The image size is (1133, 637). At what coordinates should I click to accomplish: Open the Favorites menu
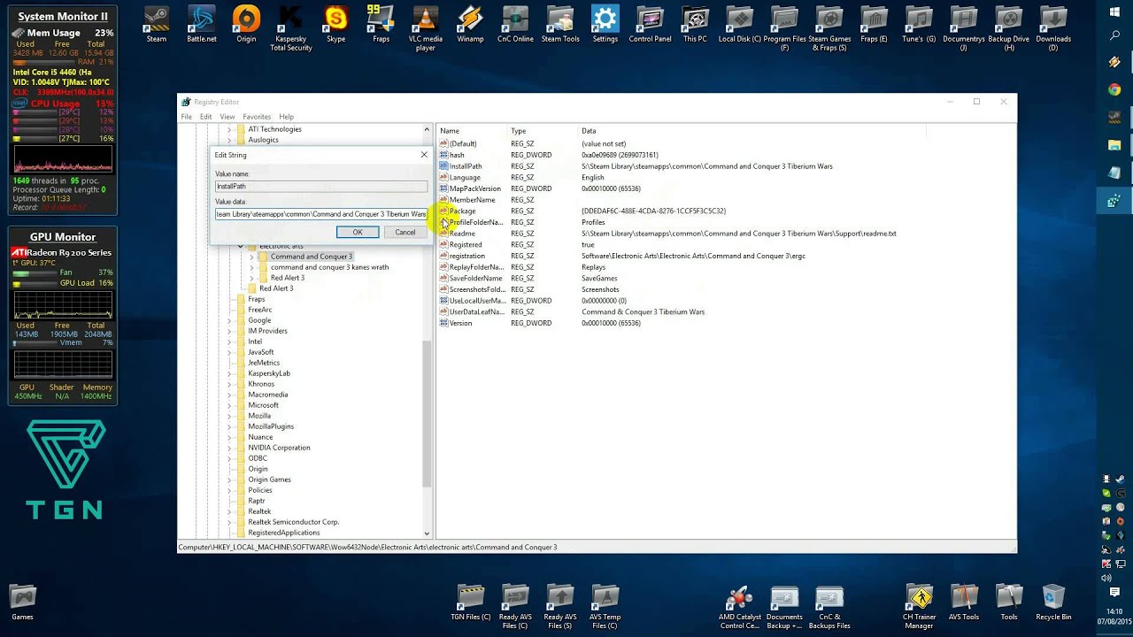pos(257,117)
